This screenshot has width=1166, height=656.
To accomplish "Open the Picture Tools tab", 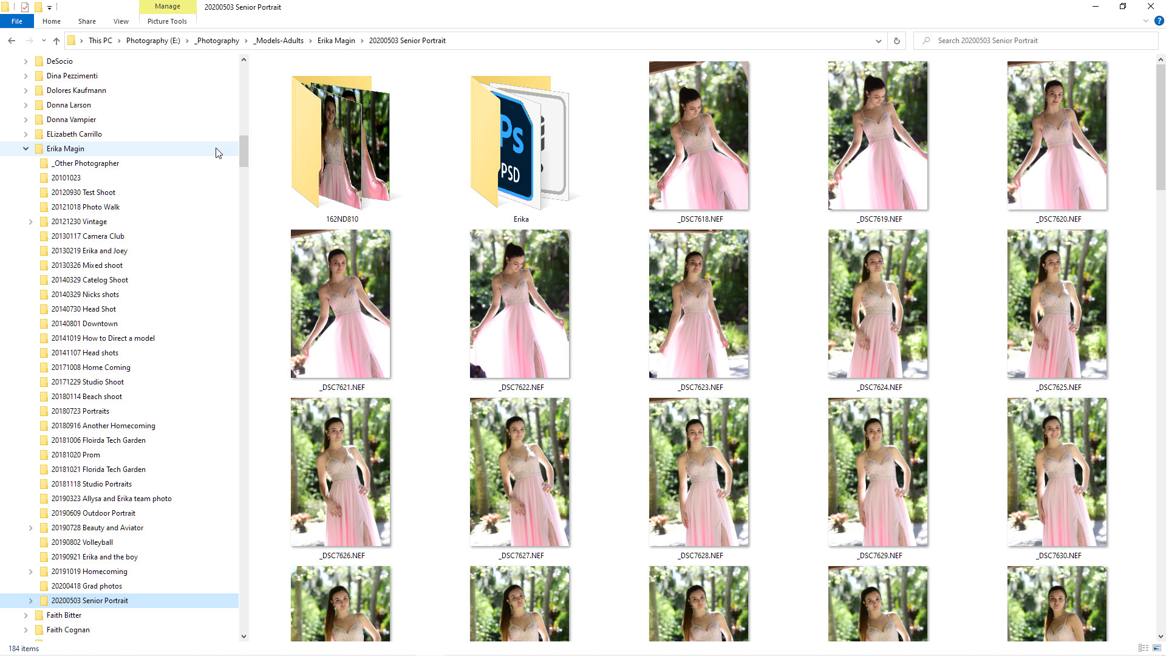I will click(x=167, y=21).
